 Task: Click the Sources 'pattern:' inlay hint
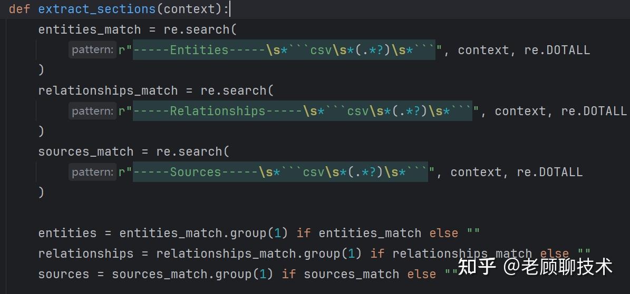92,172
